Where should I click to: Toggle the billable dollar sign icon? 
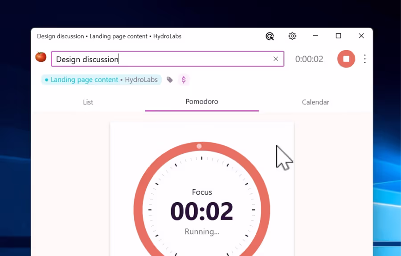[184, 80]
